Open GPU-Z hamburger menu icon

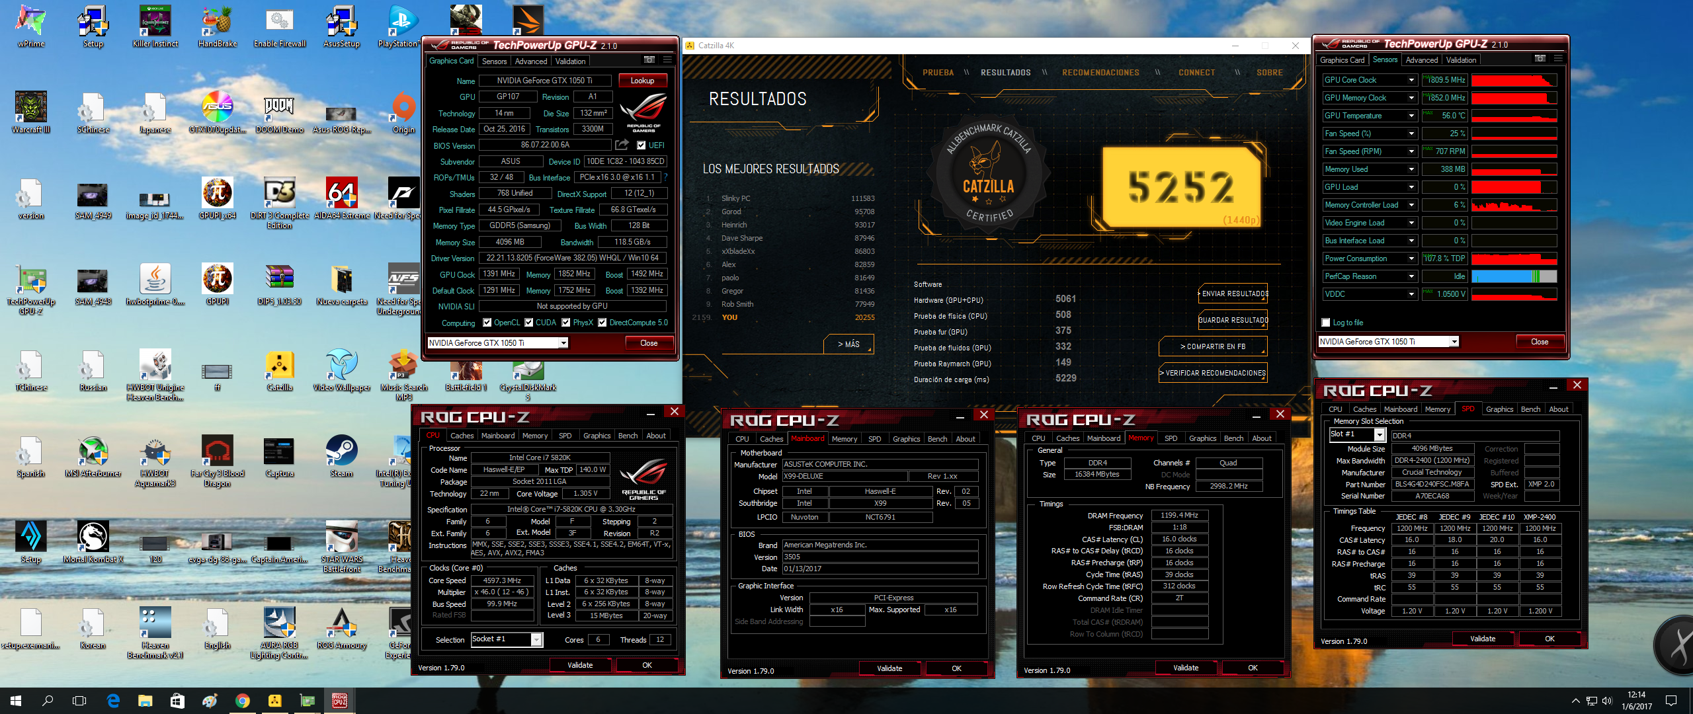pos(667,60)
